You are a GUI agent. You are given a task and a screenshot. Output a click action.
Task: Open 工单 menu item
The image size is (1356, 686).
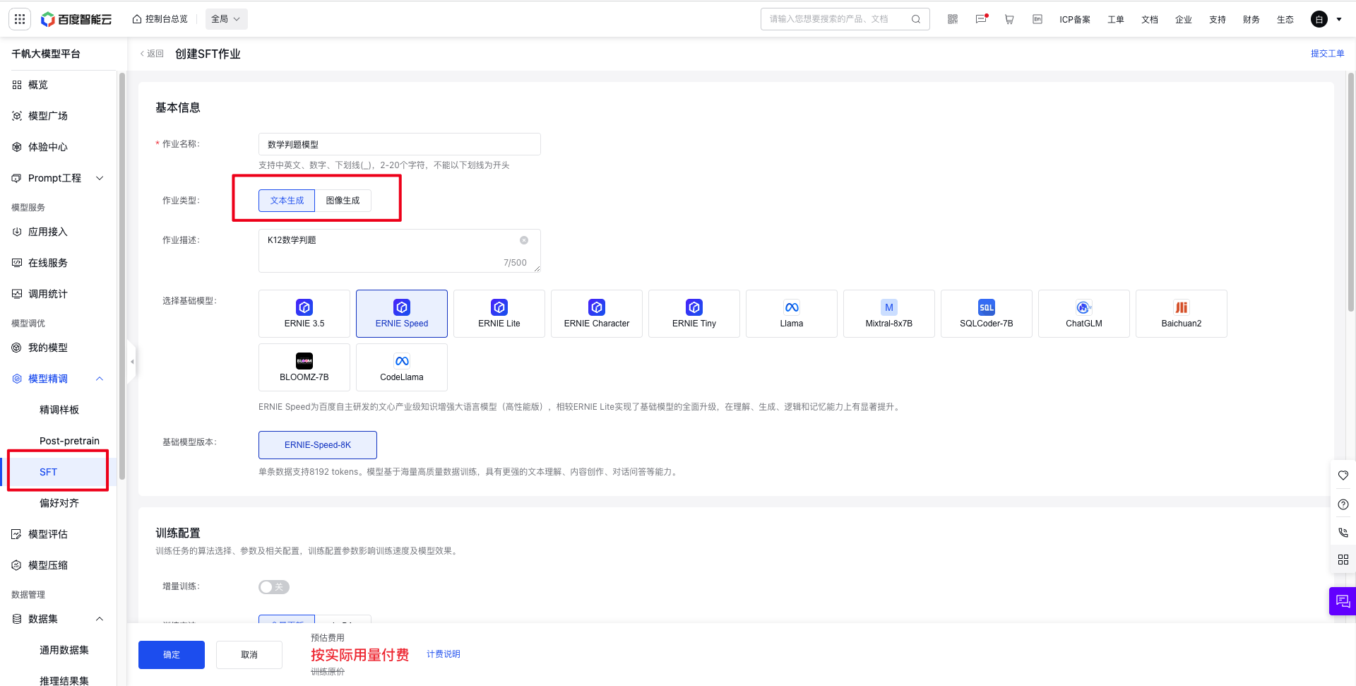pos(1116,20)
